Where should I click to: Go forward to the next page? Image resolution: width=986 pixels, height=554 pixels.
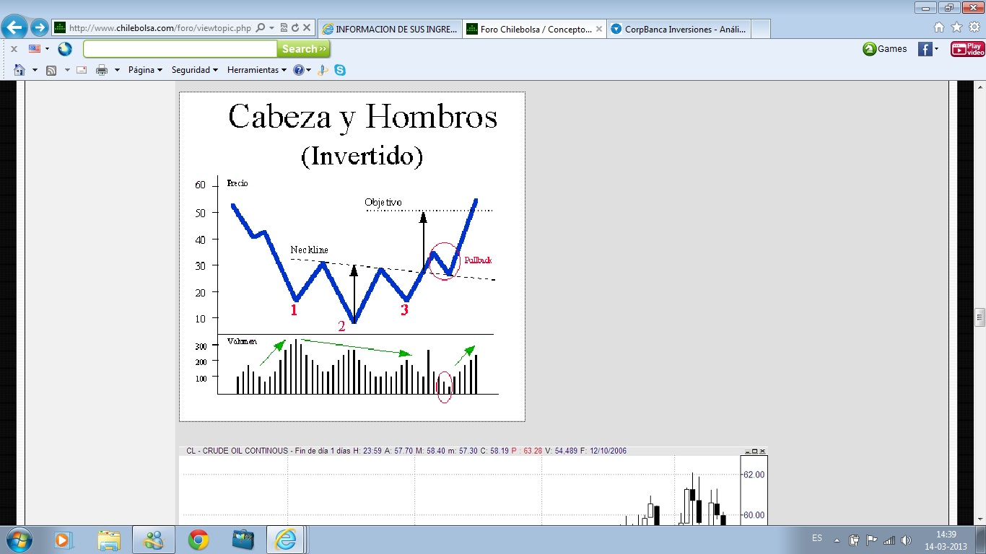pos(40,28)
